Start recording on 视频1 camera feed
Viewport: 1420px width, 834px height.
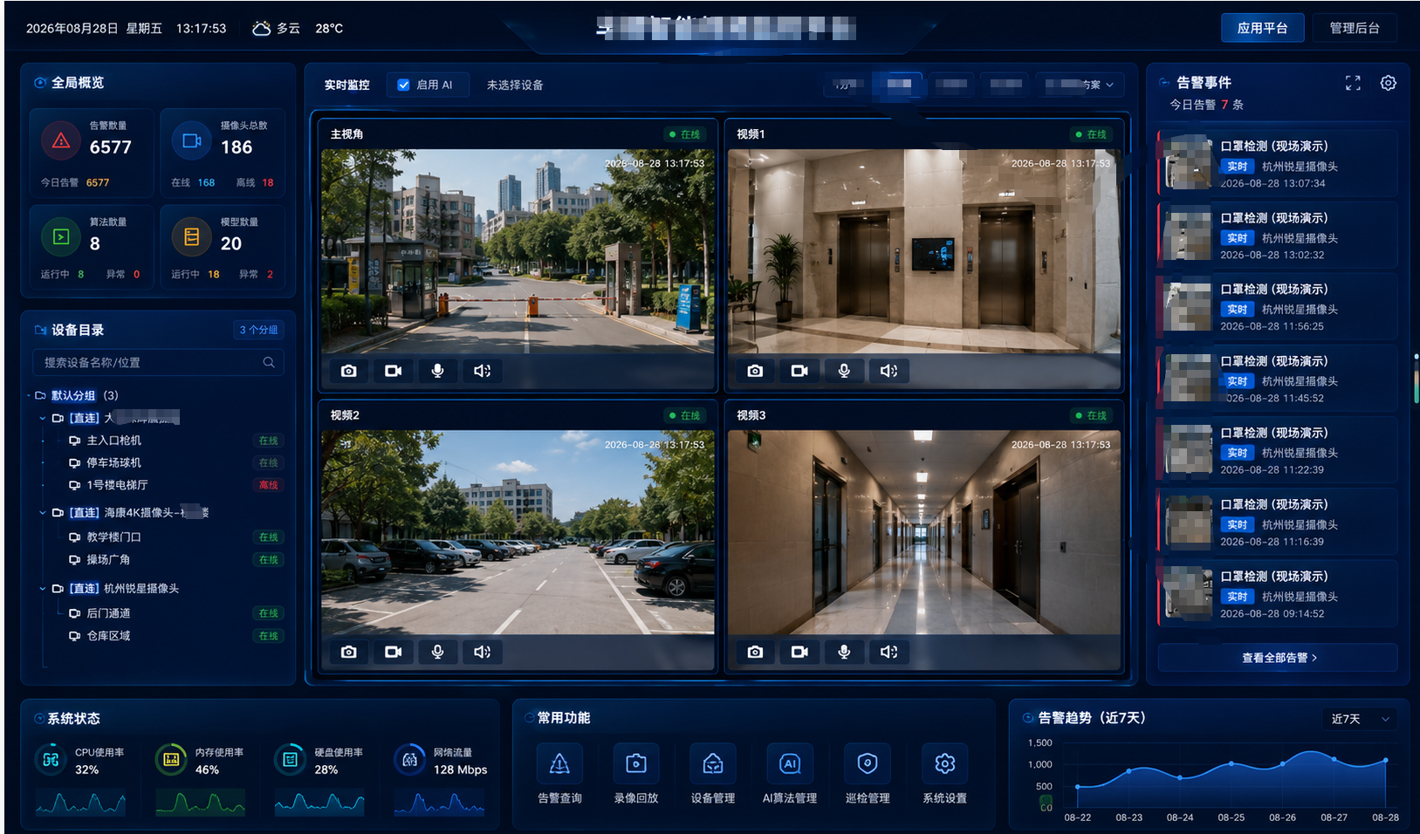click(799, 371)
